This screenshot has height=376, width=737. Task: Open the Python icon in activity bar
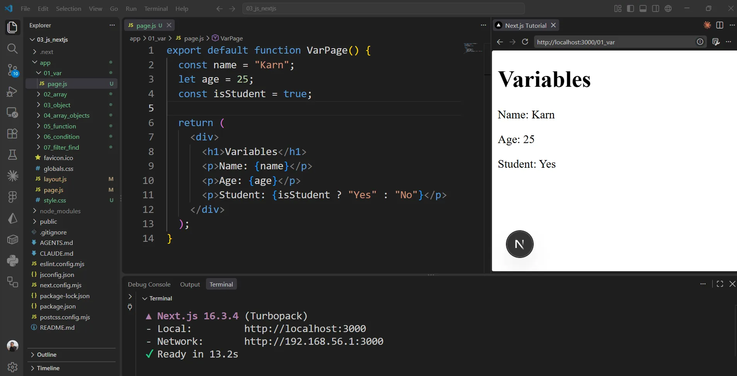pyautogui.click(x=12, y=261)
